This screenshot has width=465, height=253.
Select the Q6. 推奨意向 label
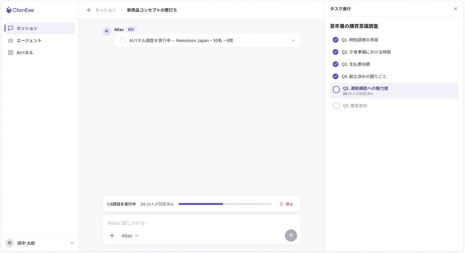click(x=355, y=106)
